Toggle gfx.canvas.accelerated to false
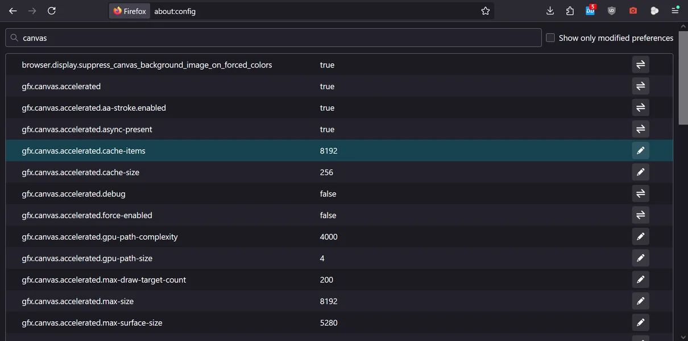Screen dimensions: 688x341 pos(640,86)
